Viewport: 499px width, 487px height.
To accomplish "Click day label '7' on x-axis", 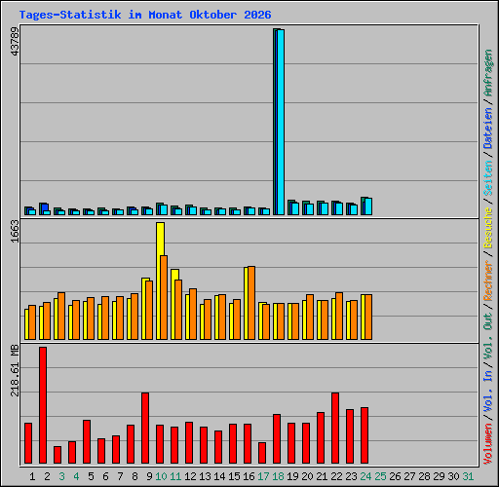I will click(x=120, y=476).
